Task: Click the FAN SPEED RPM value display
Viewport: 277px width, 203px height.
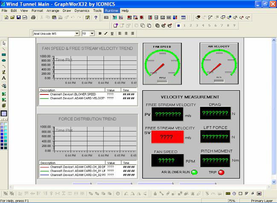Action: [x=167, y=160]
